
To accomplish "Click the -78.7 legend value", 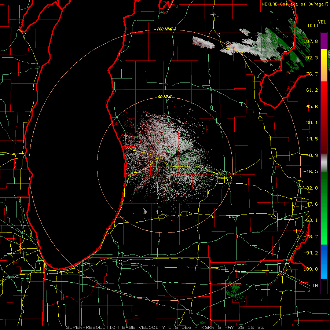I will [x=311, y=237].
